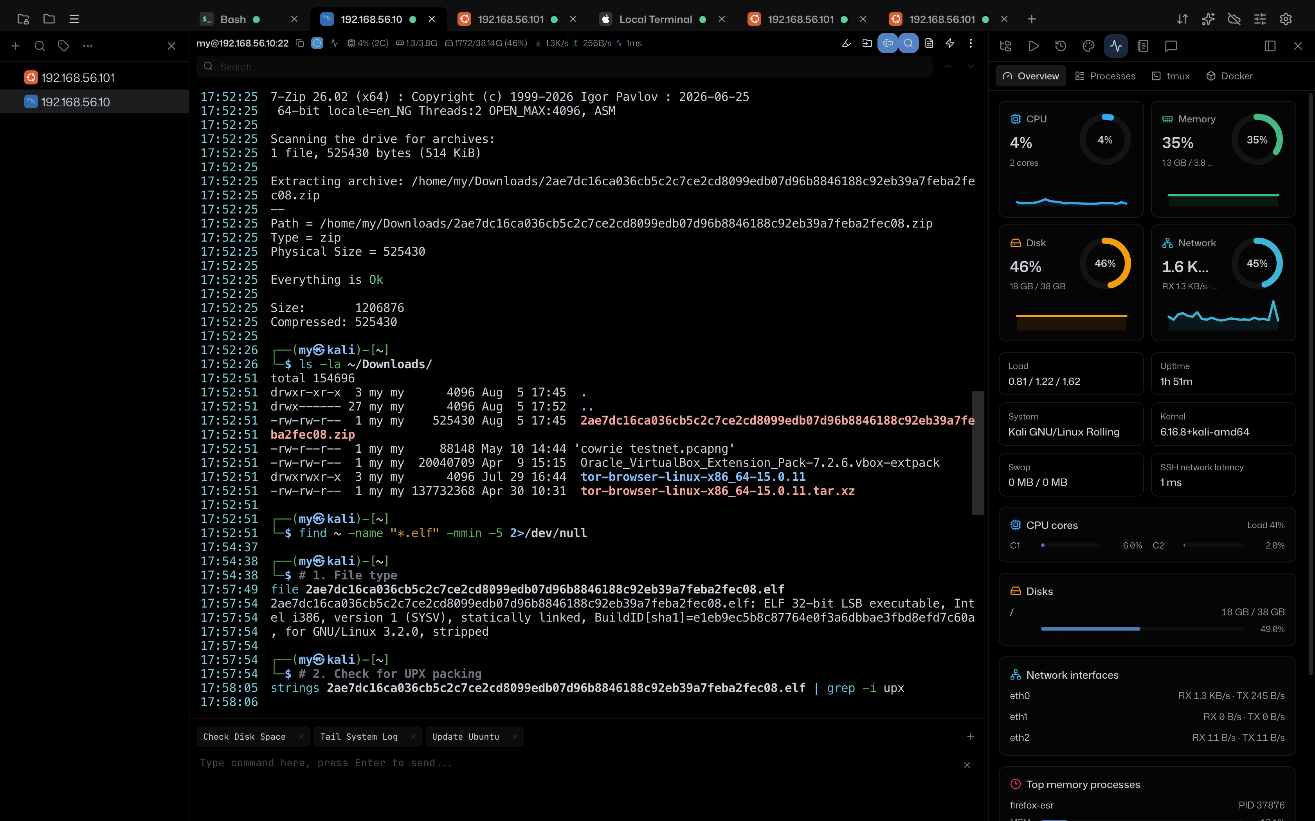The height and width of the screenshot is (821, 1315).
Task: Click the file transfer folder icon
Action: (x=867, y=43)
